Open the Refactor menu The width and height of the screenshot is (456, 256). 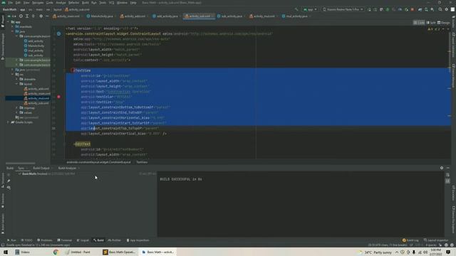point(73,3)
